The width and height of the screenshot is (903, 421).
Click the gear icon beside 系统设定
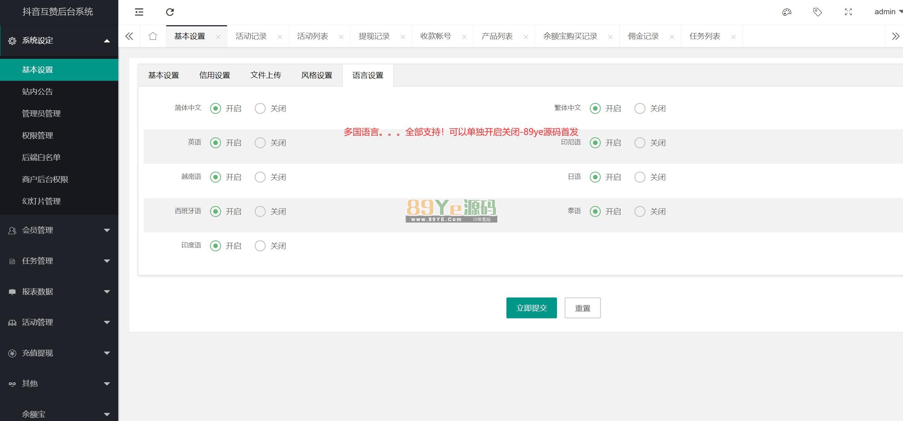pyautogui.click(x=12, y=41)
